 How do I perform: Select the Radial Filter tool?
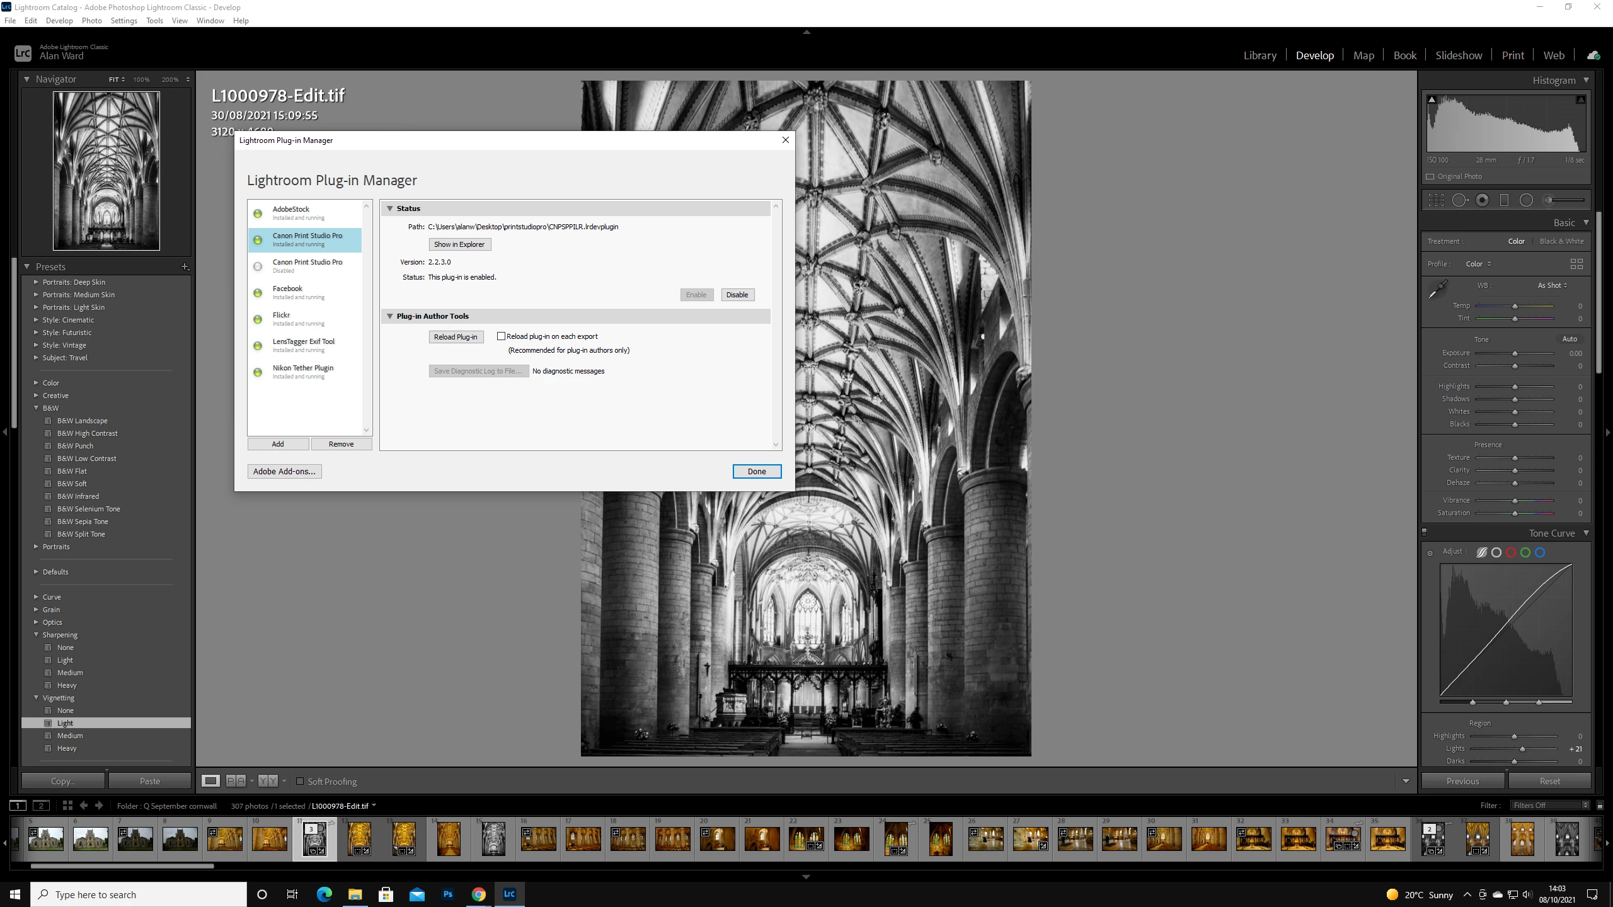[1526, 200]
